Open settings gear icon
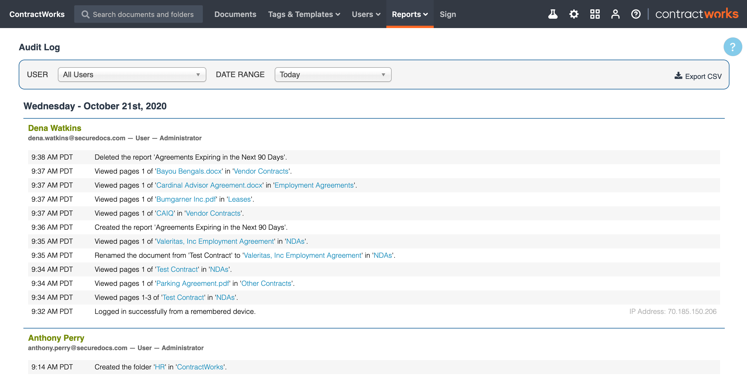This screenshot has width=747, height=377. [574, 14]
